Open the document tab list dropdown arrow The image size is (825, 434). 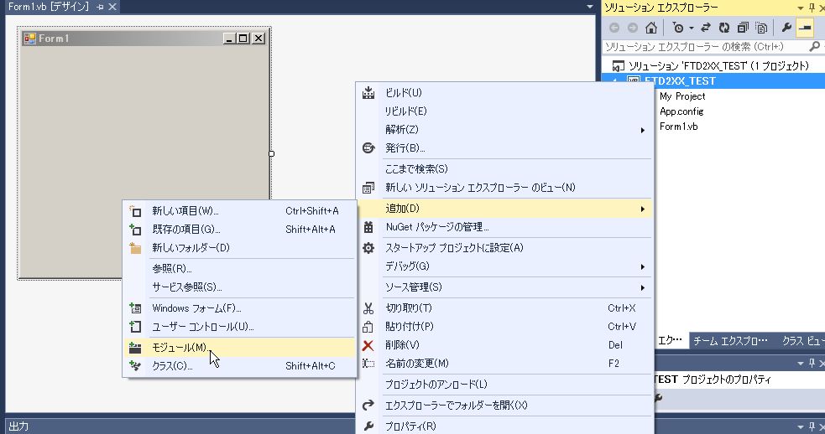tap(590, 7)
